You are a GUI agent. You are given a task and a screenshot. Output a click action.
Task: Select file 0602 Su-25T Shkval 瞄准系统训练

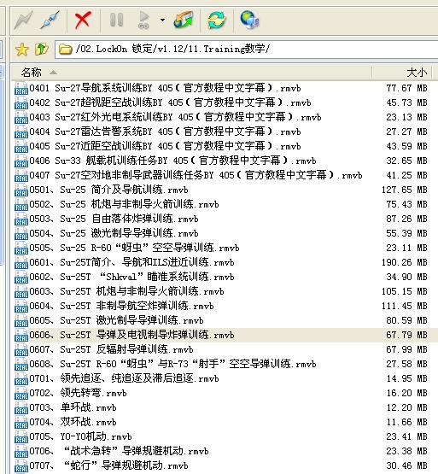pyautogui.click(x=131, y=277)
